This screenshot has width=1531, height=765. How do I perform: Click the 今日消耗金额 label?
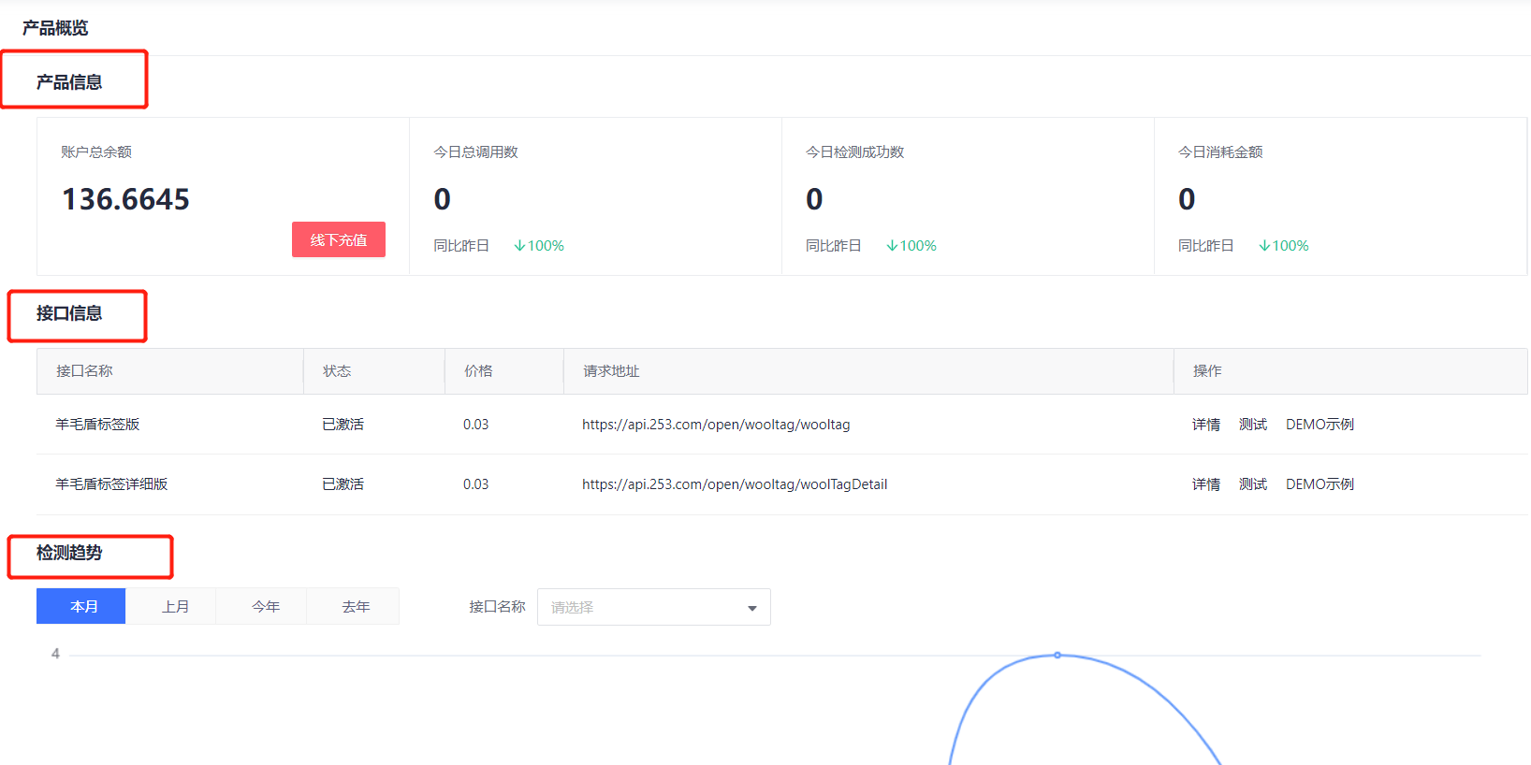tap(1220, 152)
